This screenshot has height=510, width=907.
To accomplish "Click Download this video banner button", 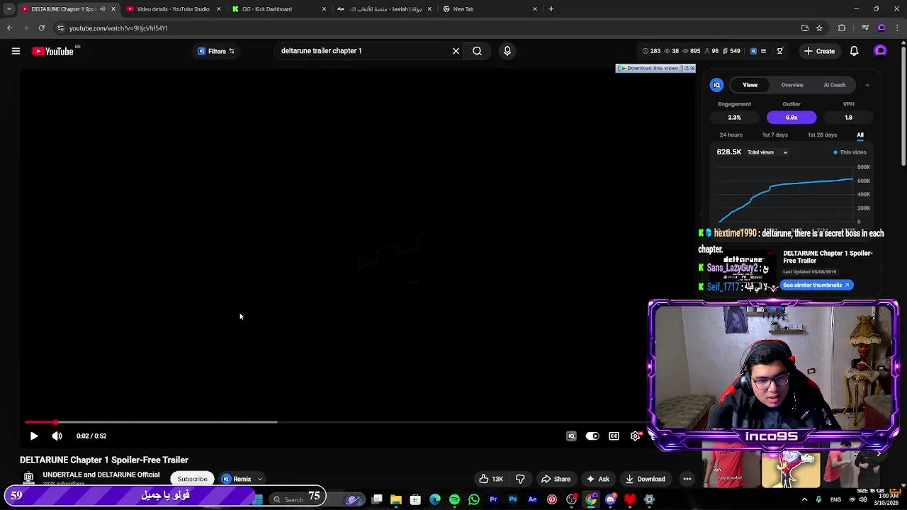I will coord(650,68).
